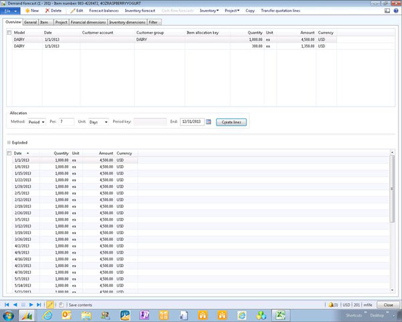The width and height of the screenshot is (402, 322).
Task: Click the End date field
Action: tap(192, 121)
